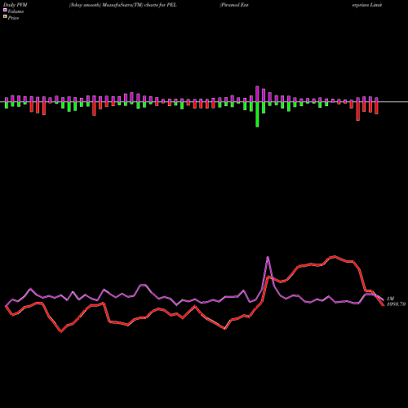Click the '1098.70' price value label
This screenshot has height=408, width=408.
[396, 304]
